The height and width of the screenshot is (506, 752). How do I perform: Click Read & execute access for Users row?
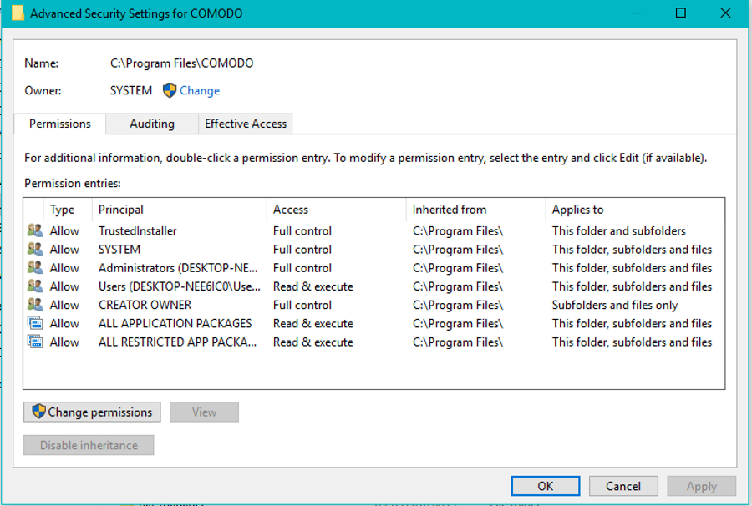(x=313, y=286)
